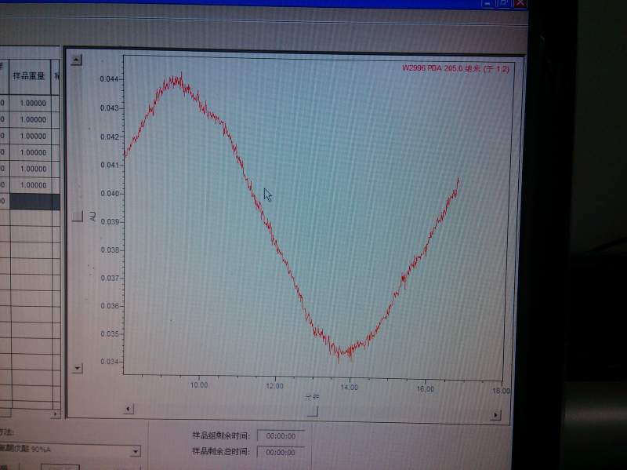Image resolution: width=627 pixels, height=470 pixels.
Task: Click the chromatogram's horizontal scroll right arrow
Action: click(x=495, y=415)
